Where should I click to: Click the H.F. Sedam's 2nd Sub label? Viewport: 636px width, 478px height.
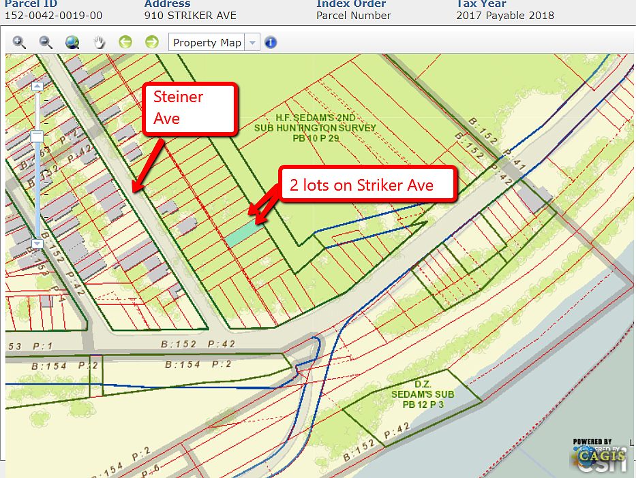click(315, 128)
